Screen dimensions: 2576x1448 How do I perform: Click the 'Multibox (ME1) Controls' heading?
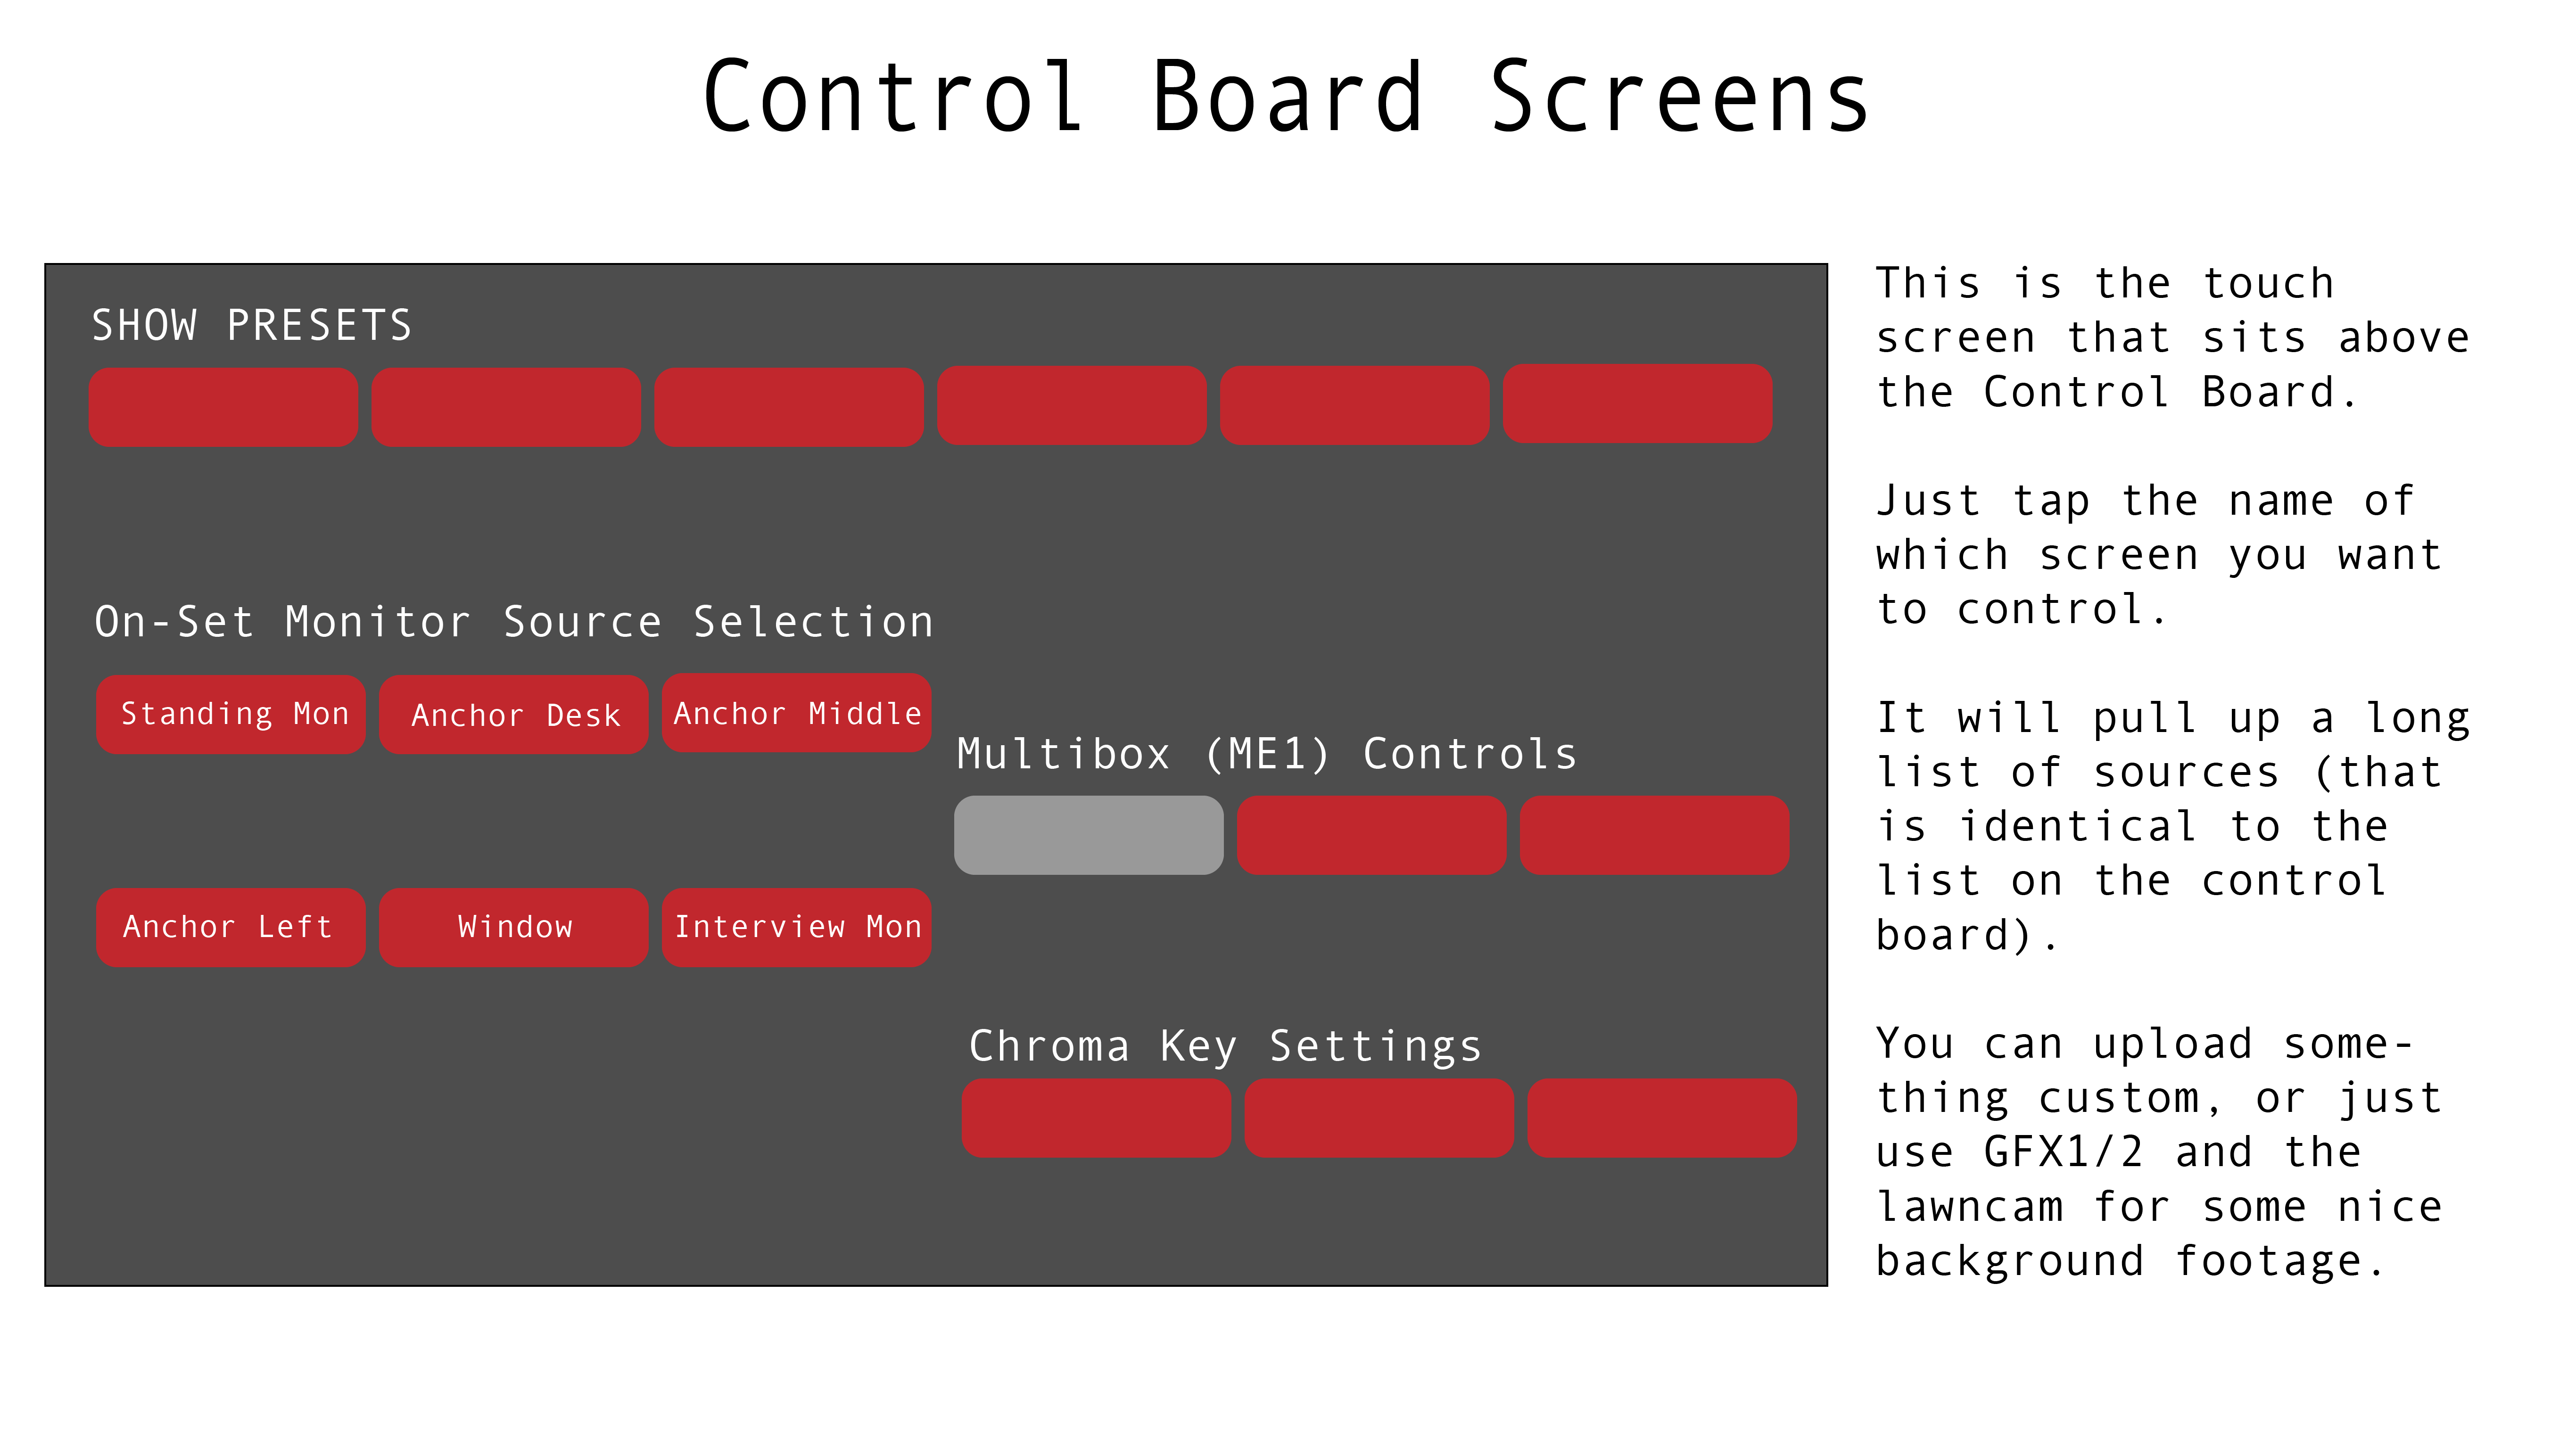click(1267, 754)
